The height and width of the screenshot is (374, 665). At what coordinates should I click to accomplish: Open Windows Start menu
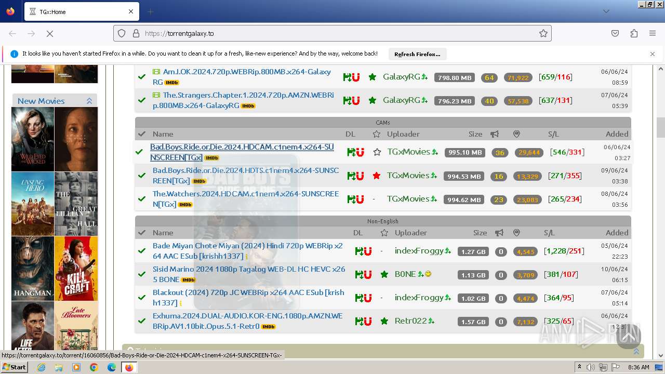click(15, 367)
